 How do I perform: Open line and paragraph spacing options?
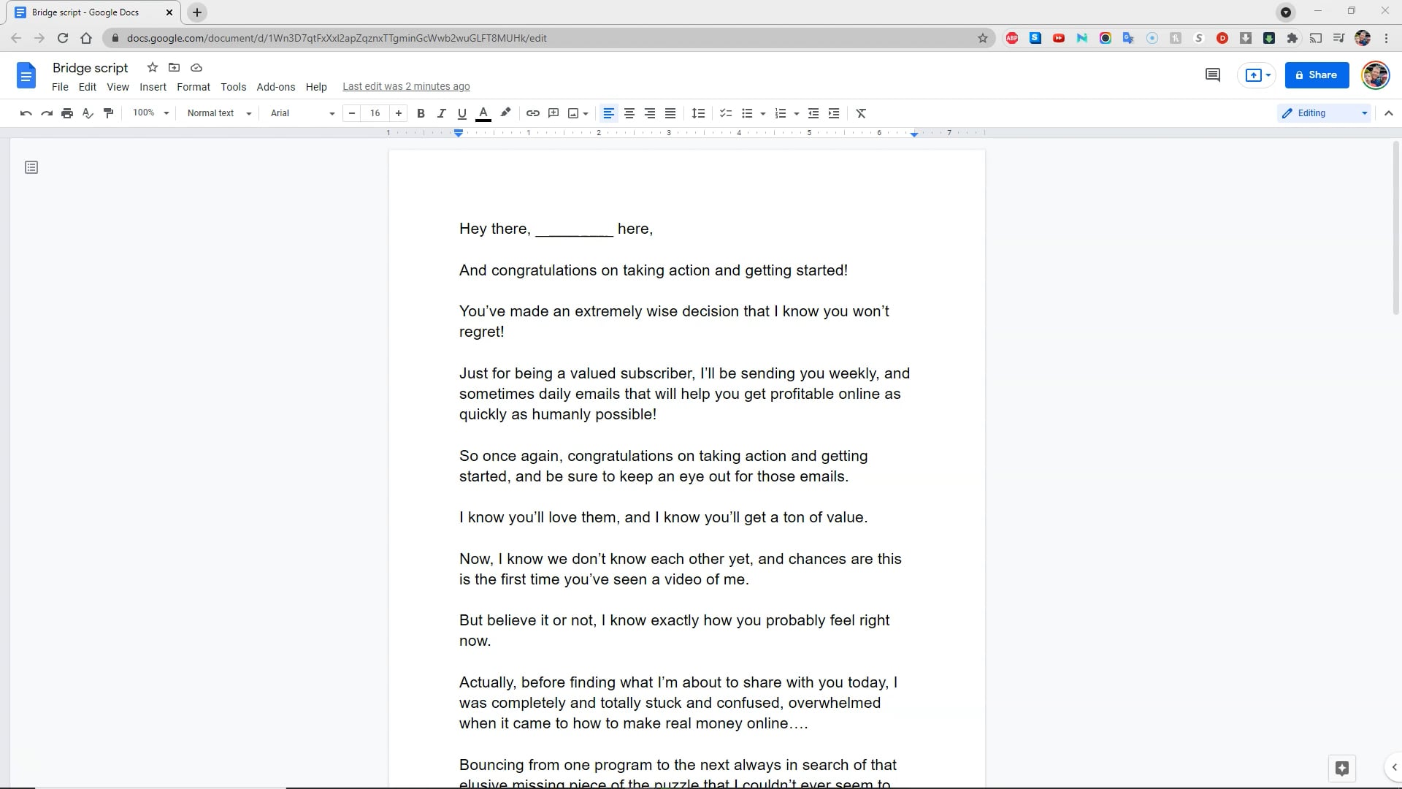click(x=699, y=113)
